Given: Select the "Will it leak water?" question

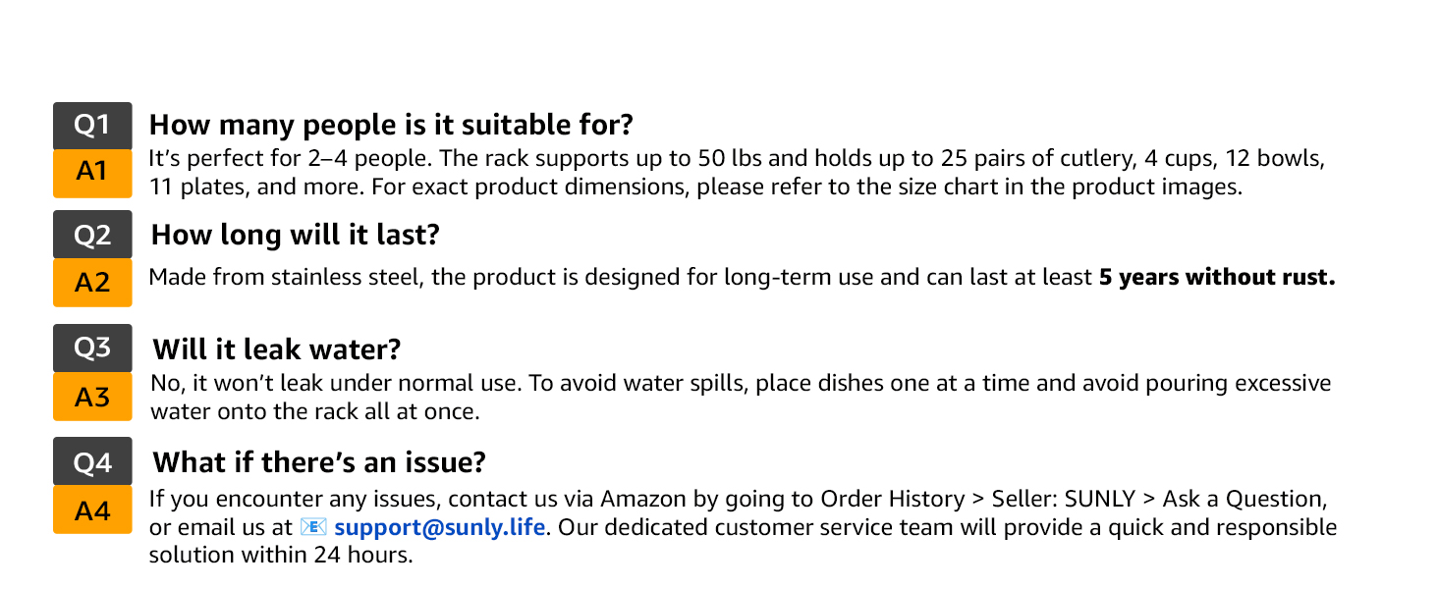Looking at the screenshot, I should tap(277, 349).
